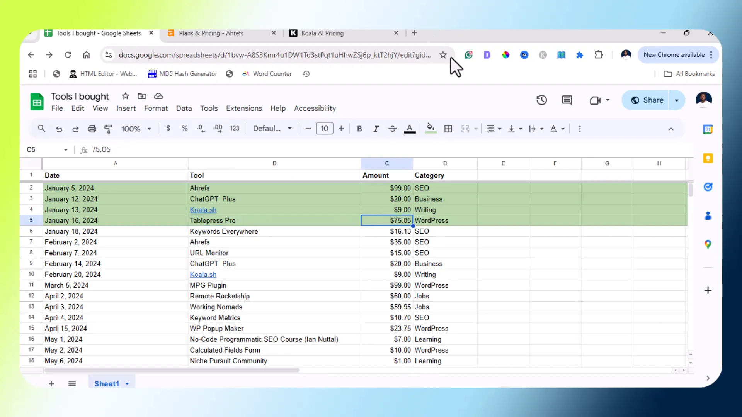Switch to Plans & Pricing - Ahrefs tab
The width and height of the screenshot is (742, 417).
coord(211,33)
